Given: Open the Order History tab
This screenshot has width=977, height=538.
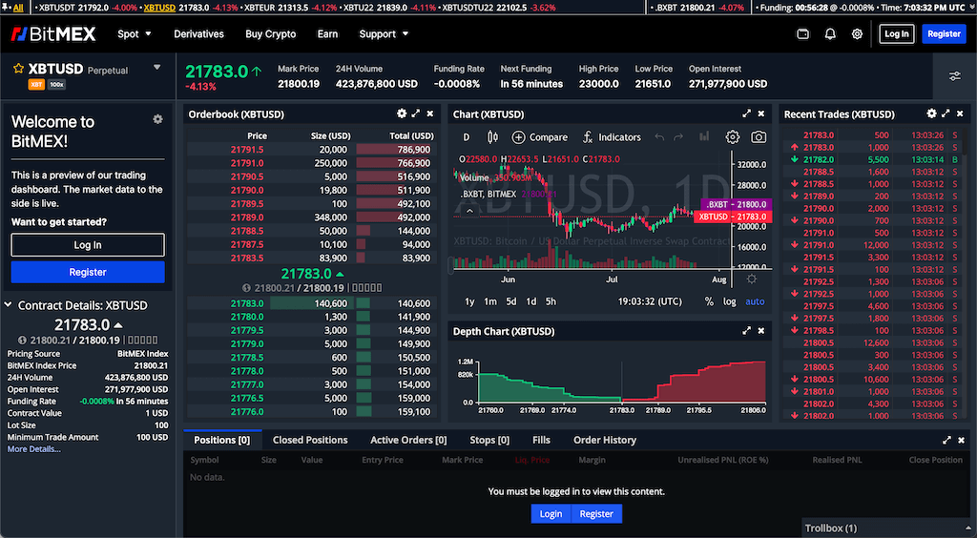Looking at the screenshot, I should (x=604, y=440).
